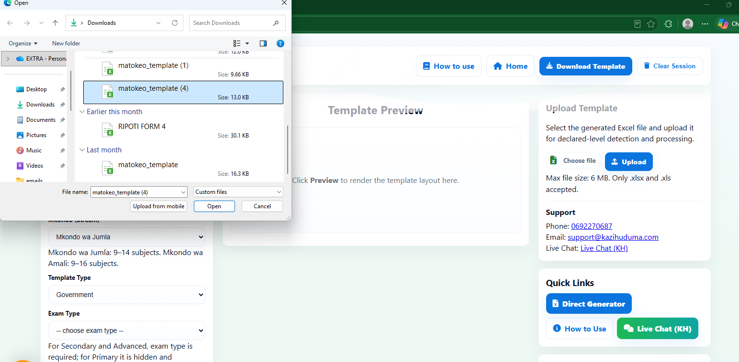Select file matokeo_template (1)
The width and height of the screenshot is (739, 362).
pos(183,69)
